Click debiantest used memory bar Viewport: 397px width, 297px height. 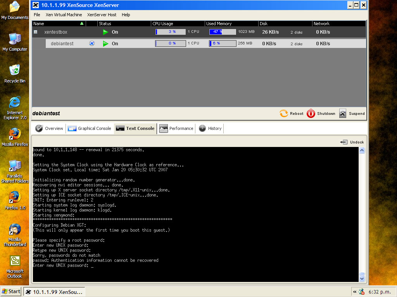pos(223,43)
